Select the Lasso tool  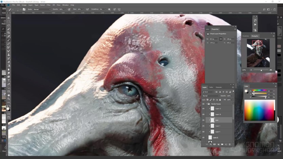click(9, 25)
